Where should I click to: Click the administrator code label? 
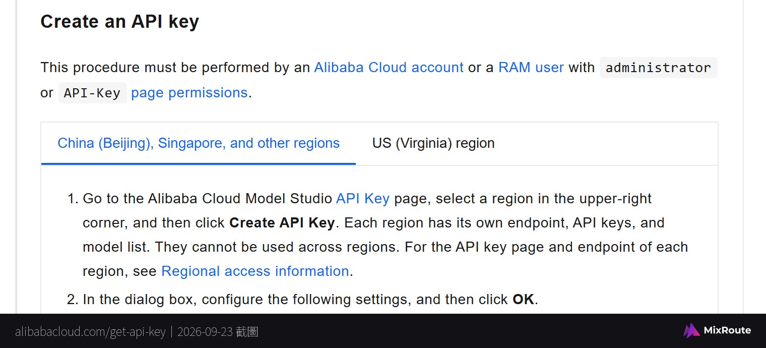point(658,68)
